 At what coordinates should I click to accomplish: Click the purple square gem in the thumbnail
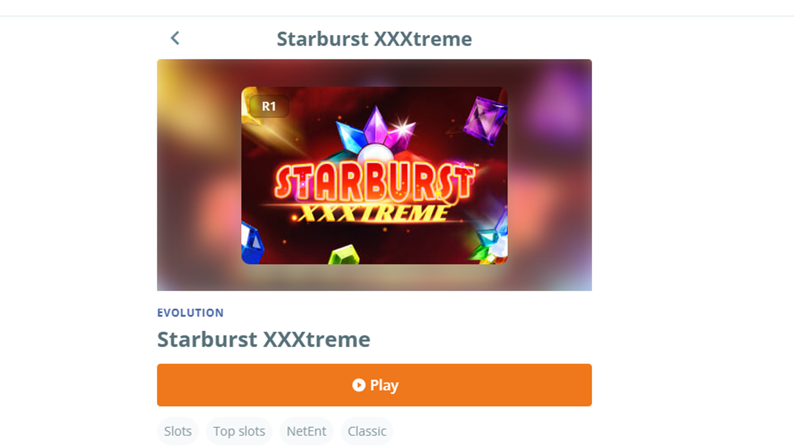click(484, 121)
